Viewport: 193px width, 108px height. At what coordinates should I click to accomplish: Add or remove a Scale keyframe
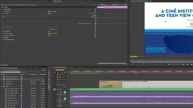(91, 13)
